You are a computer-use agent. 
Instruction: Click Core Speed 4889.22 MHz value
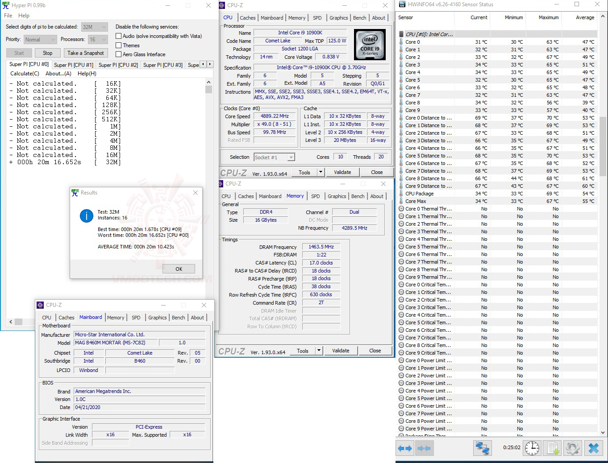click(x=275, y=116)
